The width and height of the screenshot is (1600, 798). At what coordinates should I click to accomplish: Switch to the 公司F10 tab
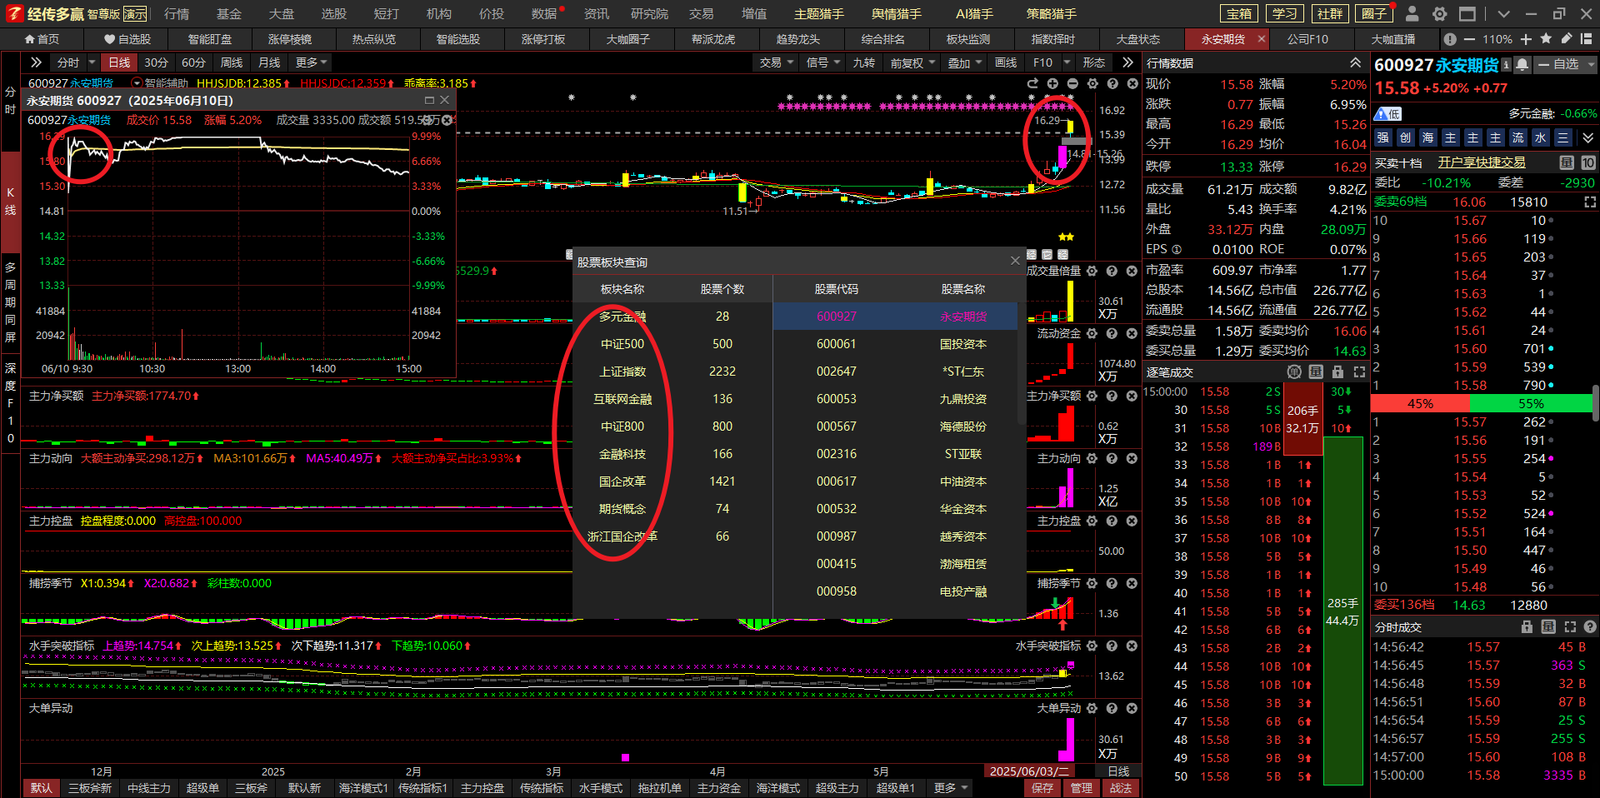coord(1307,39)
